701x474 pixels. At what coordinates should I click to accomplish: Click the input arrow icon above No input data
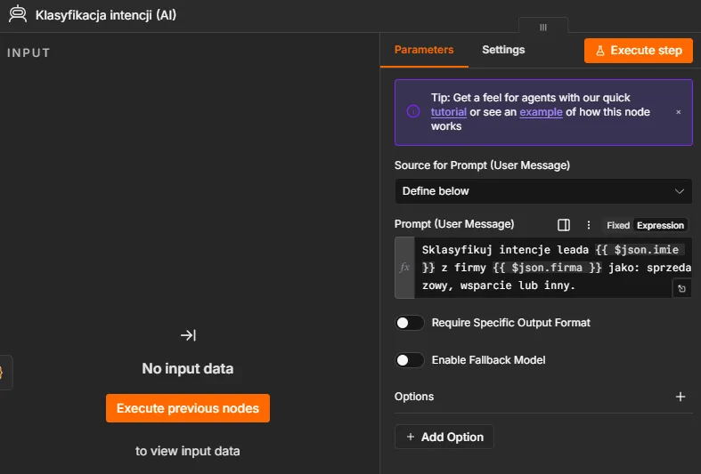tap(188, 334)
